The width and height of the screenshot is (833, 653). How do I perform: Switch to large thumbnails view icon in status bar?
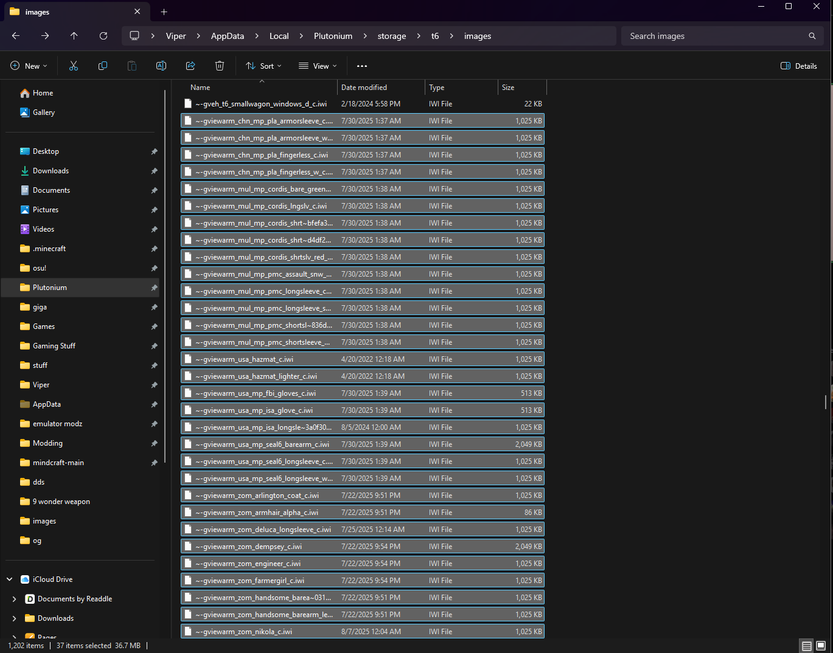click(821, 646)
